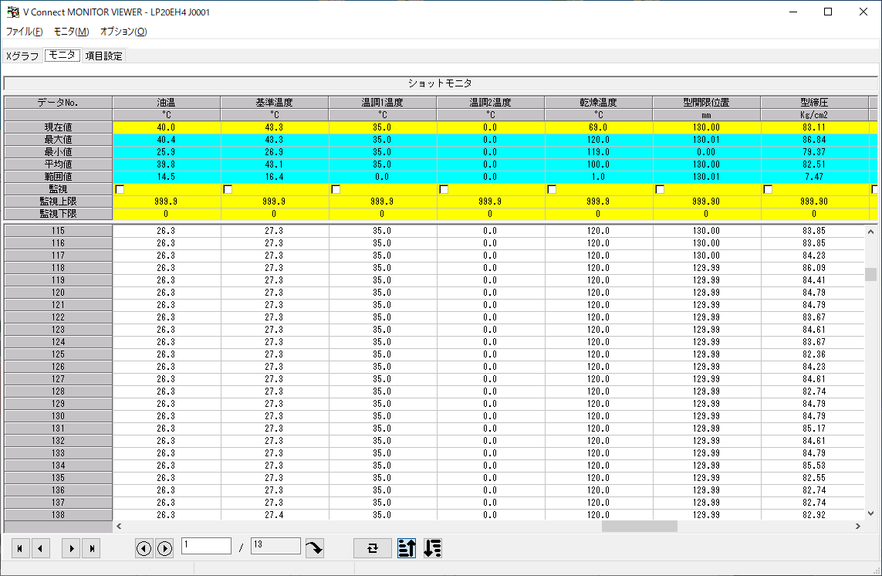
Task: Click the refresh loop arrows button
Action: pos(373,548)
